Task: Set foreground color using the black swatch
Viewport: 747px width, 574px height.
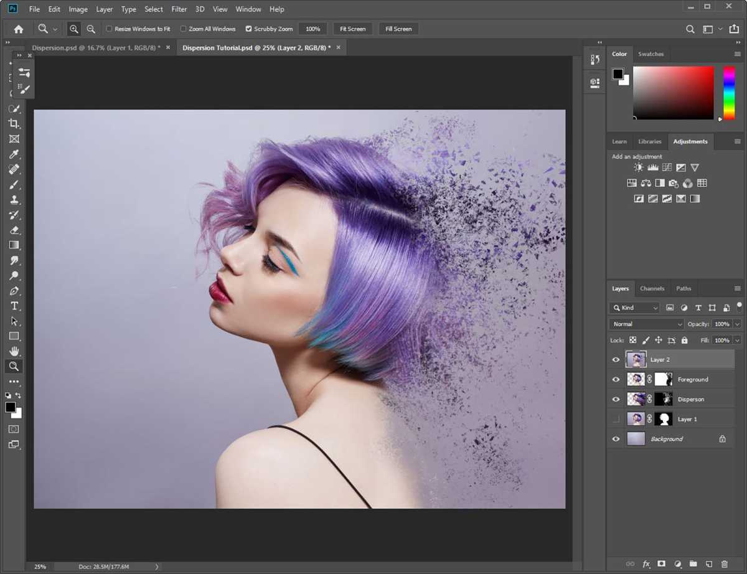Action: point(10,408)
